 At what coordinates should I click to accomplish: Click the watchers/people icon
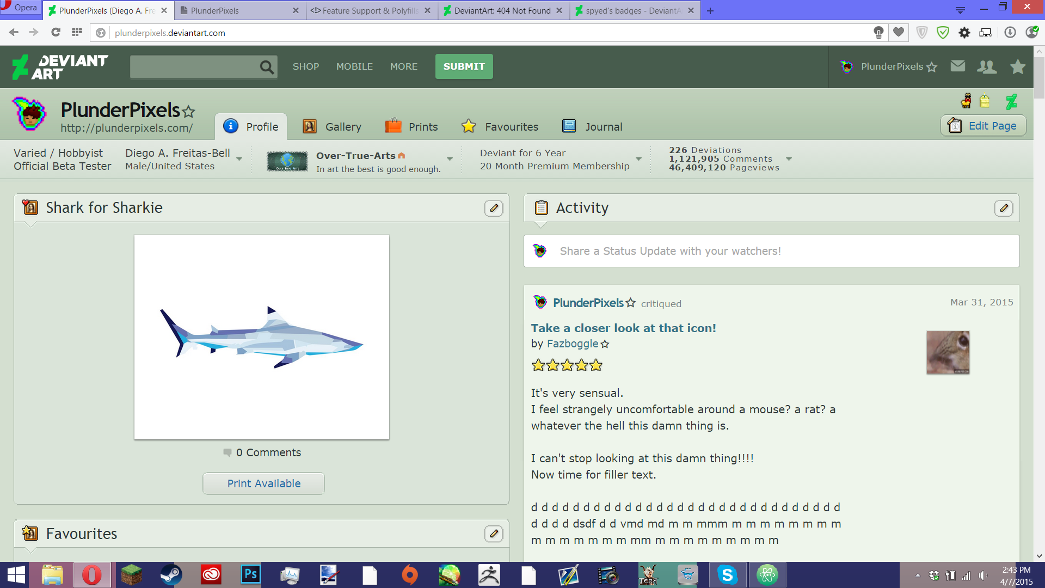[x=988, y=66]
